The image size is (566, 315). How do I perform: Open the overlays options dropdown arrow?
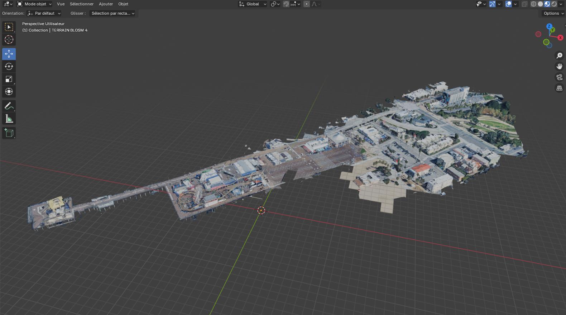tap(515, 4)
